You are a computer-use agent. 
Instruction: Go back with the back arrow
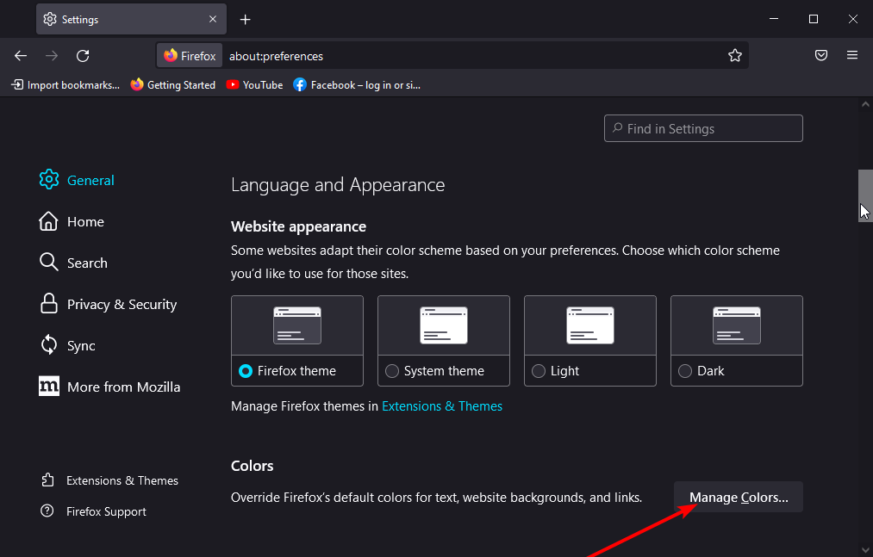pos(21,56)
